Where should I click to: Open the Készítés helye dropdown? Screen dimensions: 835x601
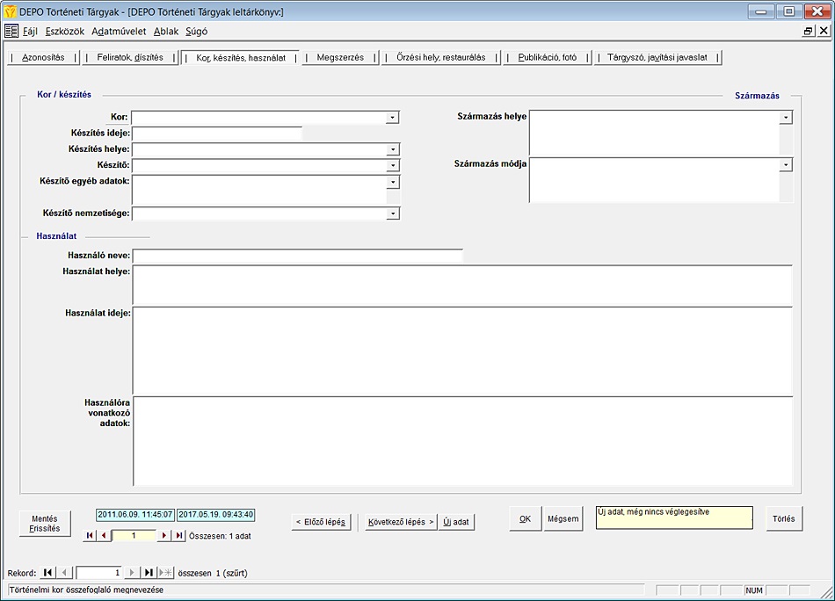[x=393, y=149]
